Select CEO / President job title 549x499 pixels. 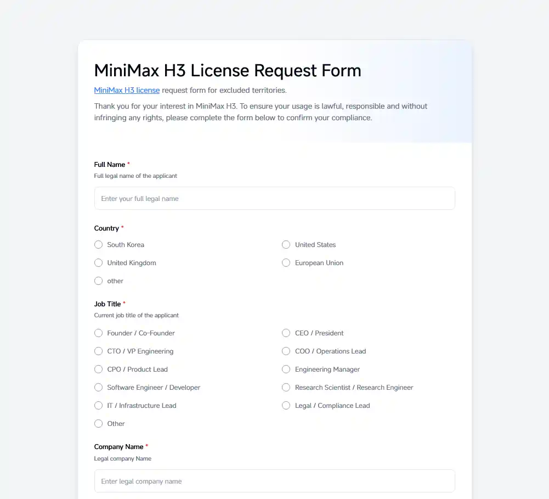click(x=286, y=333)
